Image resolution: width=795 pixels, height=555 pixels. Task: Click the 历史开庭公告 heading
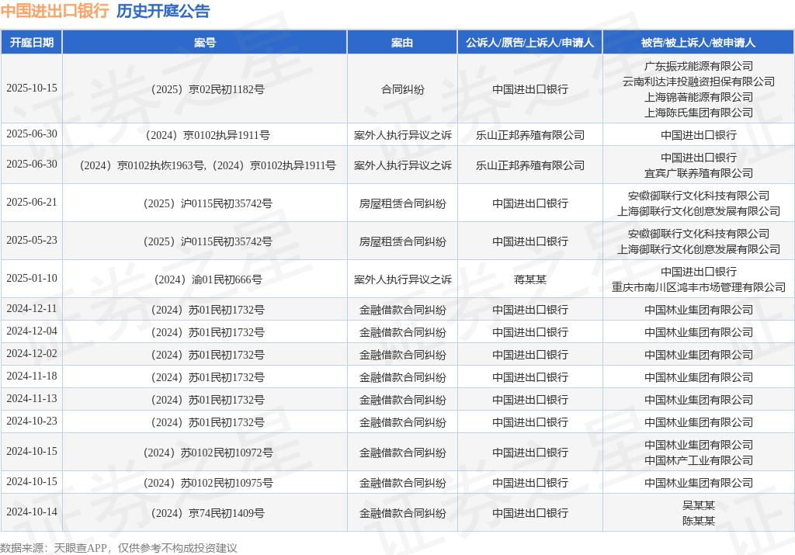click(x=163, y=11)
